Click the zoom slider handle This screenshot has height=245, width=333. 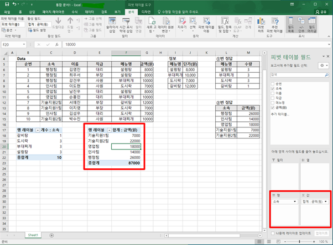pos(299,242)
